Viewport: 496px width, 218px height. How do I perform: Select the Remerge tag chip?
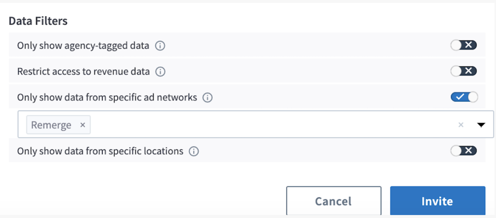[51, 125]
